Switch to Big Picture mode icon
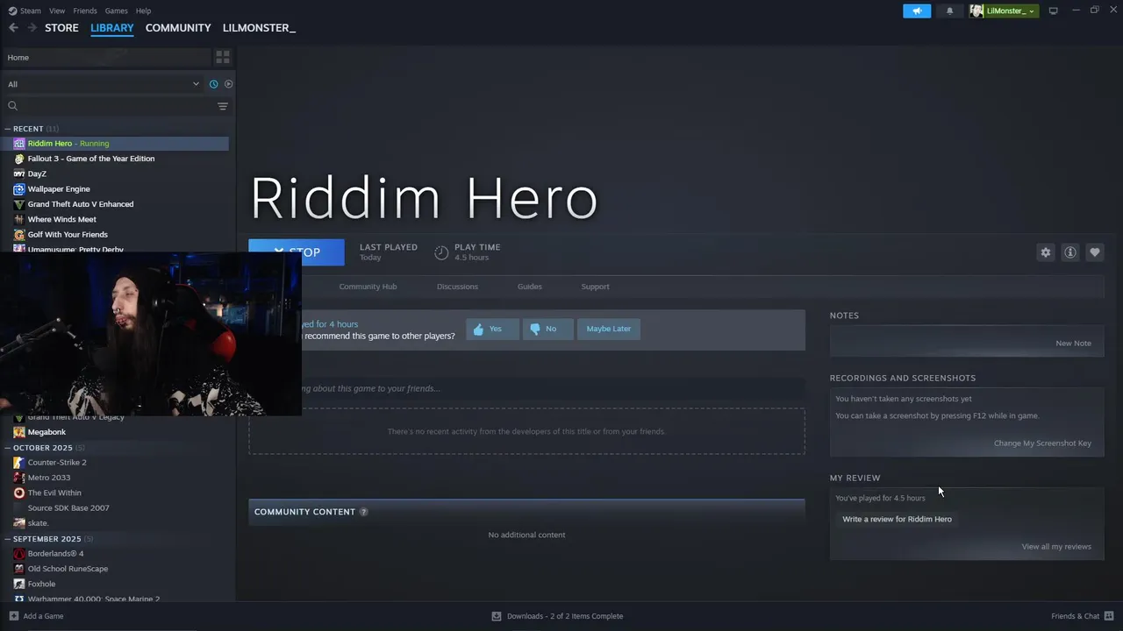 click(x=1054, y=11)
